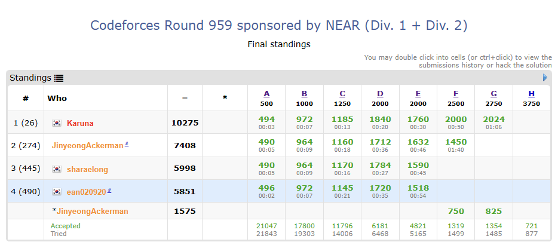The image size is (558, 245).
Task: Click Karuna's problem D cell 1840
Action: click(380, 122)
